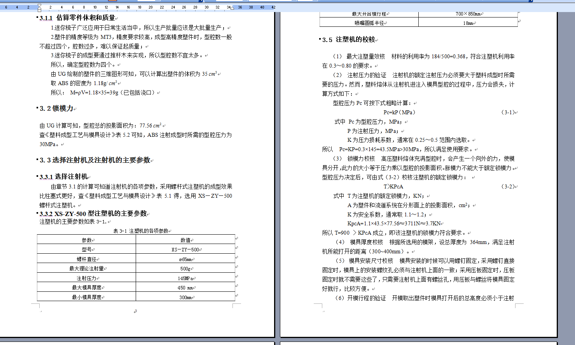
Task: Click the line "型腔压力 Pc 可按下式粗略计算："
Action: [x=373, y=103]
